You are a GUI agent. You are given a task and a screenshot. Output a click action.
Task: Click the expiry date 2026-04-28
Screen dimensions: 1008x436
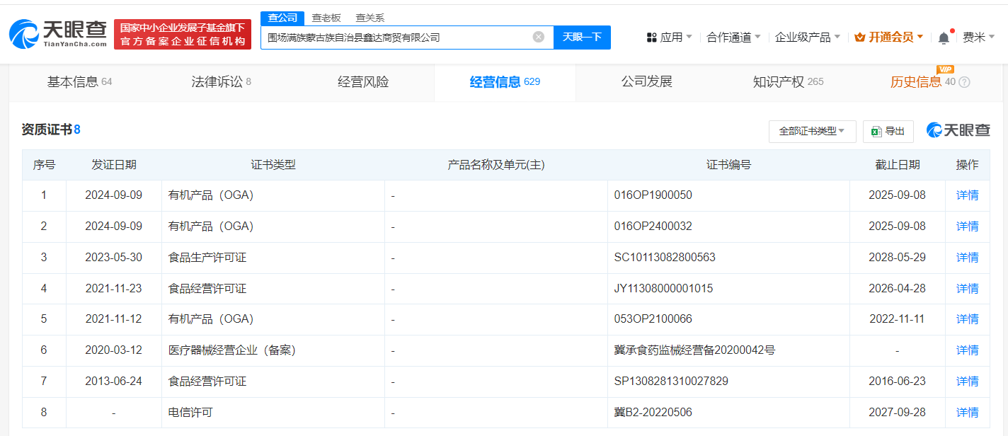coord(897,289)
